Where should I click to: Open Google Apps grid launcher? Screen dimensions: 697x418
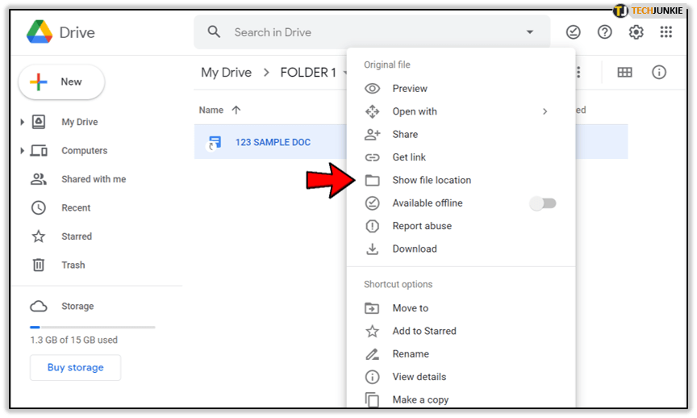pos(666,32)
